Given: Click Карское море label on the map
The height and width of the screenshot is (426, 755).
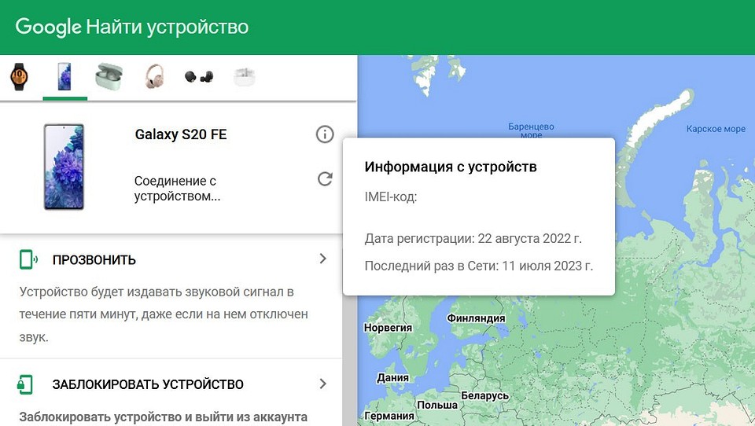Looking at the screenshot, I should [716, 129].
